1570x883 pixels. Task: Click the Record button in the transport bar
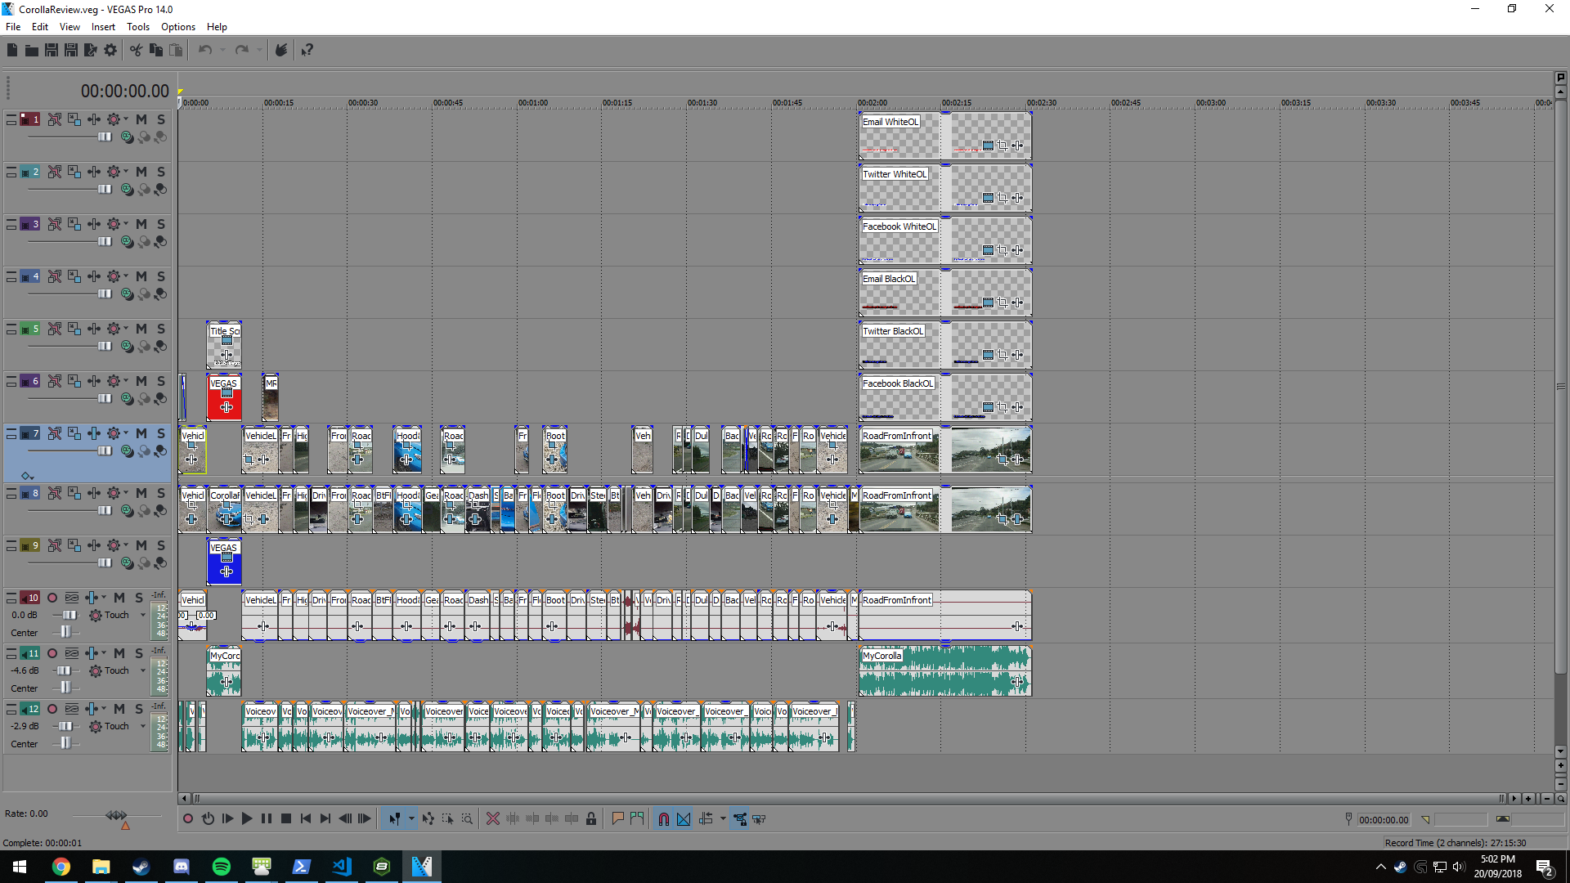(x=187, y=818)
